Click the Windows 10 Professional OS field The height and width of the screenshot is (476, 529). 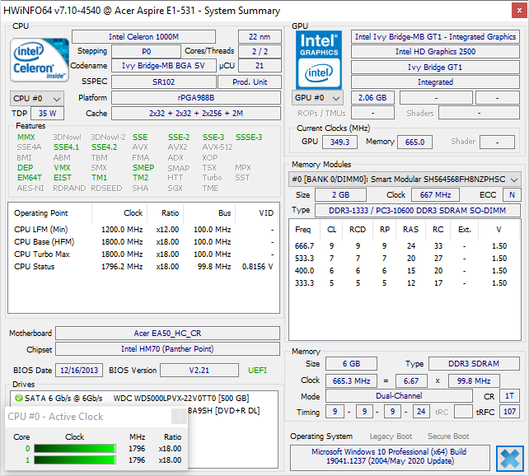[x=390, y=456]
